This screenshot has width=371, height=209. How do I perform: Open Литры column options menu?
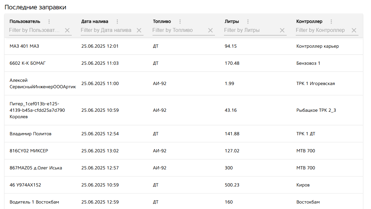tap(248, 22)
